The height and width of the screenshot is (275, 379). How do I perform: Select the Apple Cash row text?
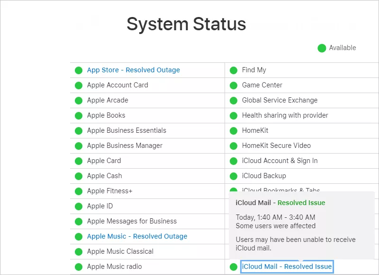[x=104, y=176]
